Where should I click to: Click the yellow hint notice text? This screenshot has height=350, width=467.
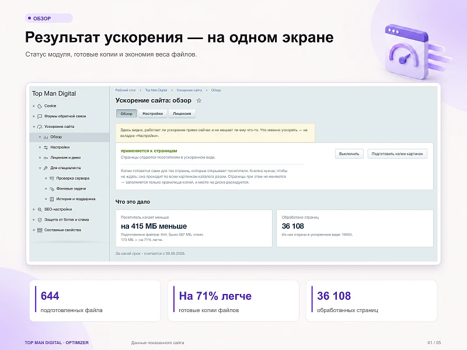(x=215, y=133)
